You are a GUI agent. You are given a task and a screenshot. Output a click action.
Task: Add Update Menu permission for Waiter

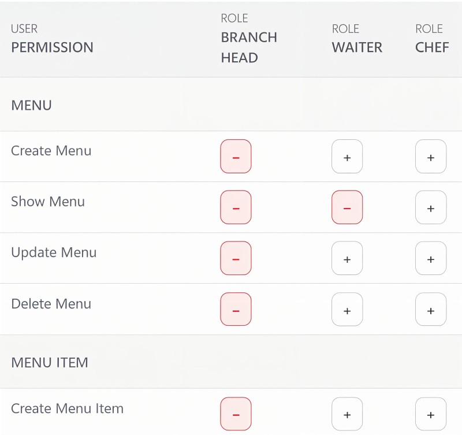[347, 258]
